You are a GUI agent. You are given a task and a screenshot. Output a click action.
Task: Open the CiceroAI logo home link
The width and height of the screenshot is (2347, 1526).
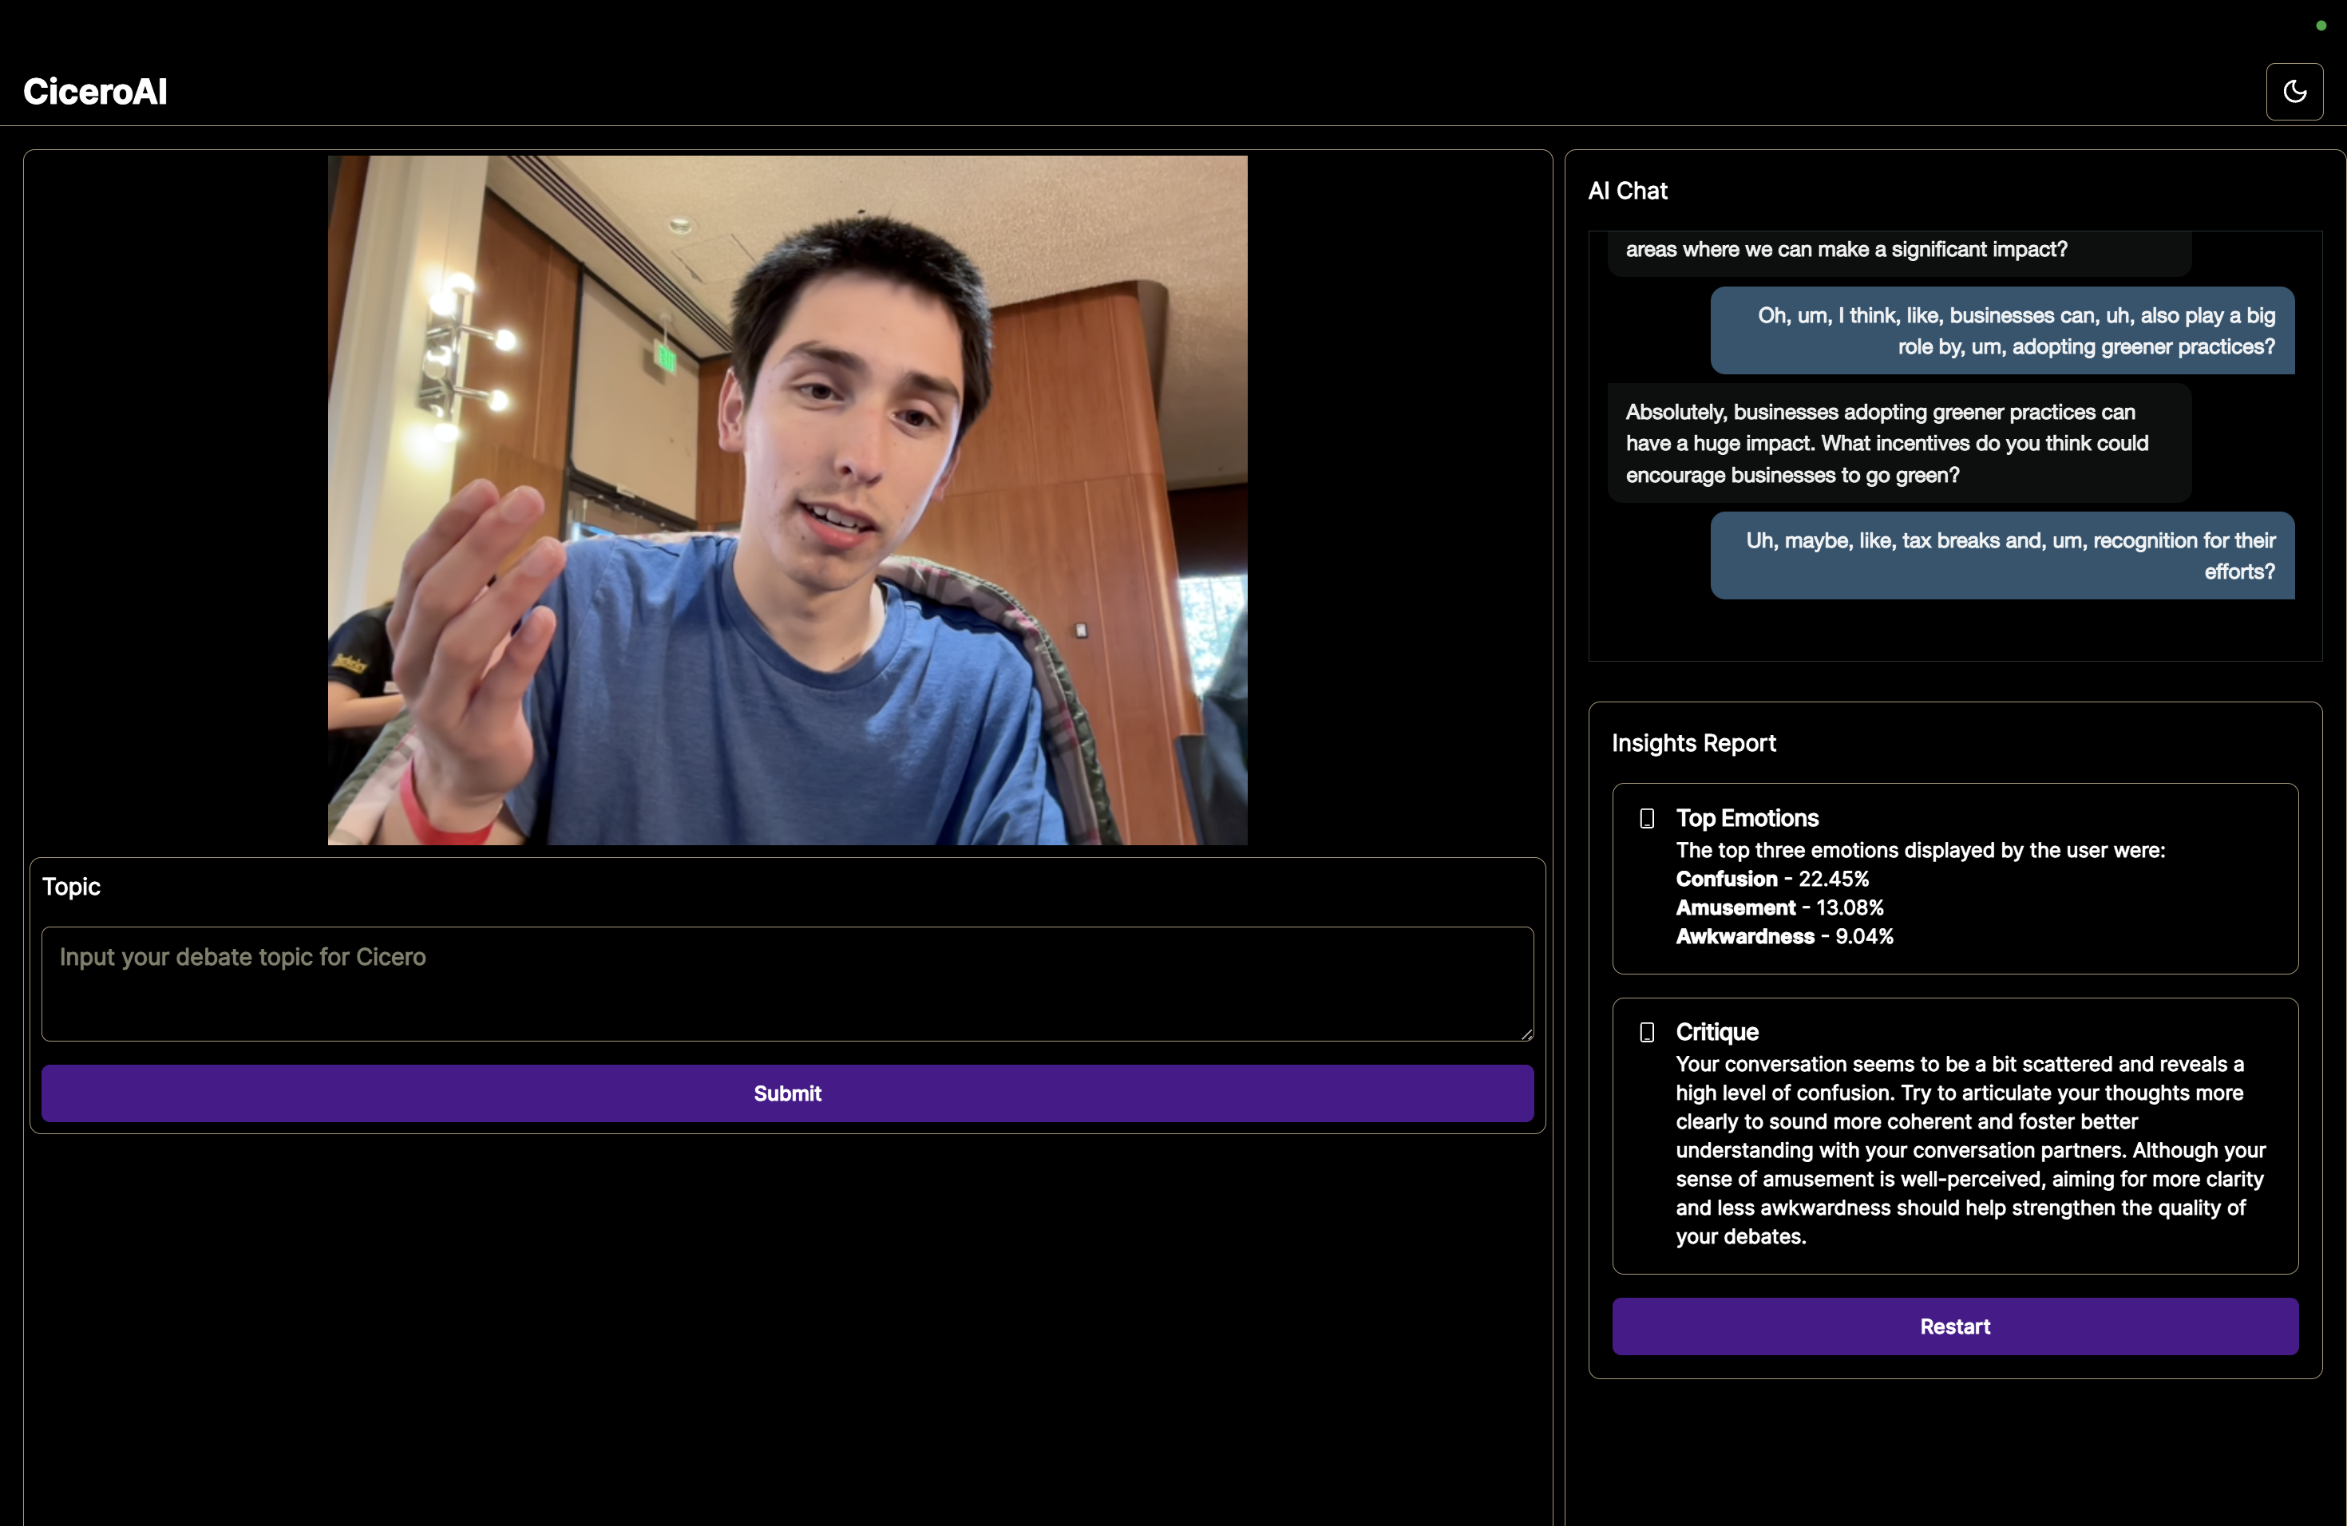(x=96, y=92)
